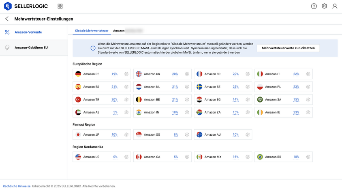The width and height of the screenshot is (342, 191).
Task: Click the sync icon for Amazon SG
Action: click(187, 134)
